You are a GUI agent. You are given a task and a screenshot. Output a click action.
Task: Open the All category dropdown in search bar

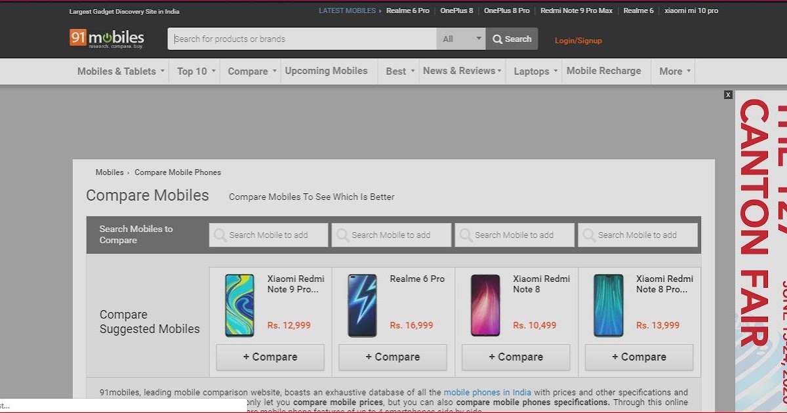click(x=461, y=39)
